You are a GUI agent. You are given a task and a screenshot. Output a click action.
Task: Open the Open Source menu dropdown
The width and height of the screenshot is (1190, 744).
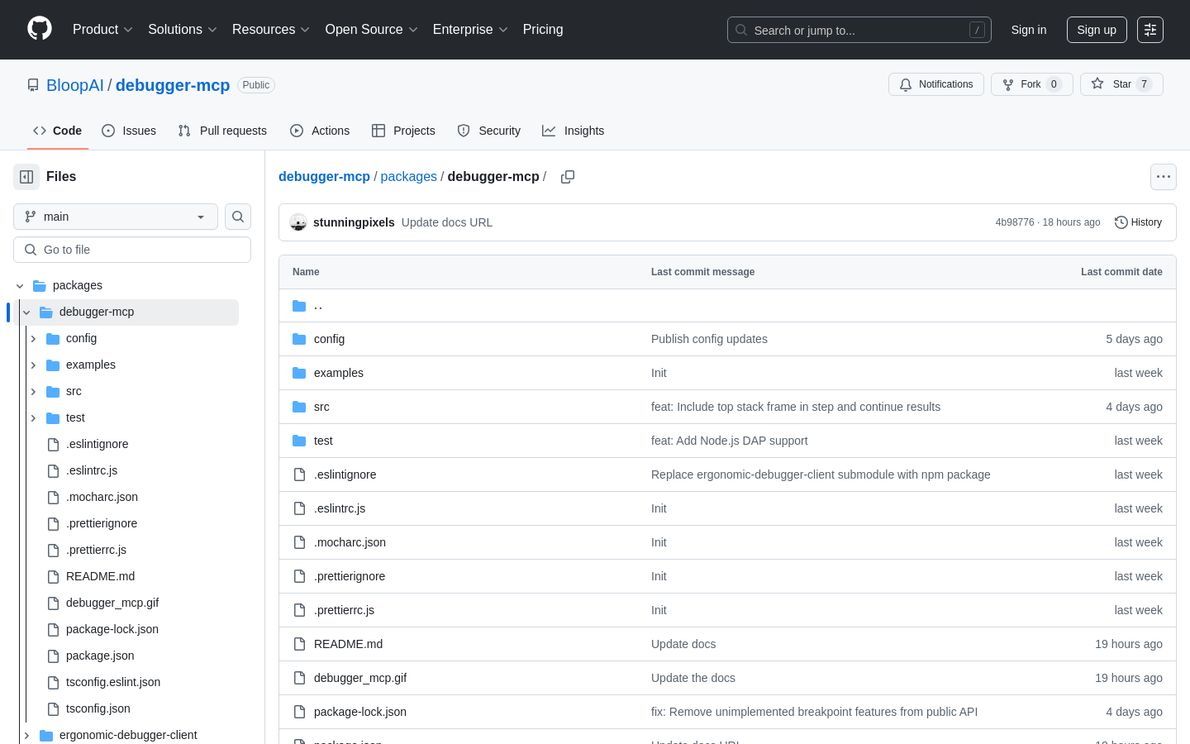click(x=372, y=30)
